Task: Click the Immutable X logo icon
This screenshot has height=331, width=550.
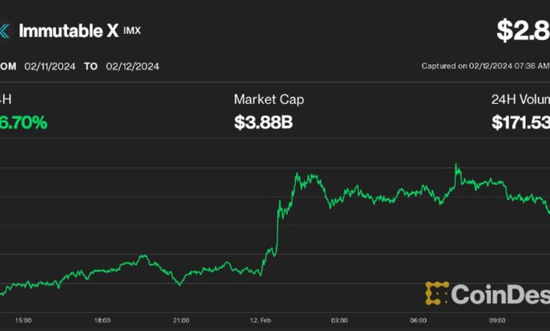Action: coord(4,31)
